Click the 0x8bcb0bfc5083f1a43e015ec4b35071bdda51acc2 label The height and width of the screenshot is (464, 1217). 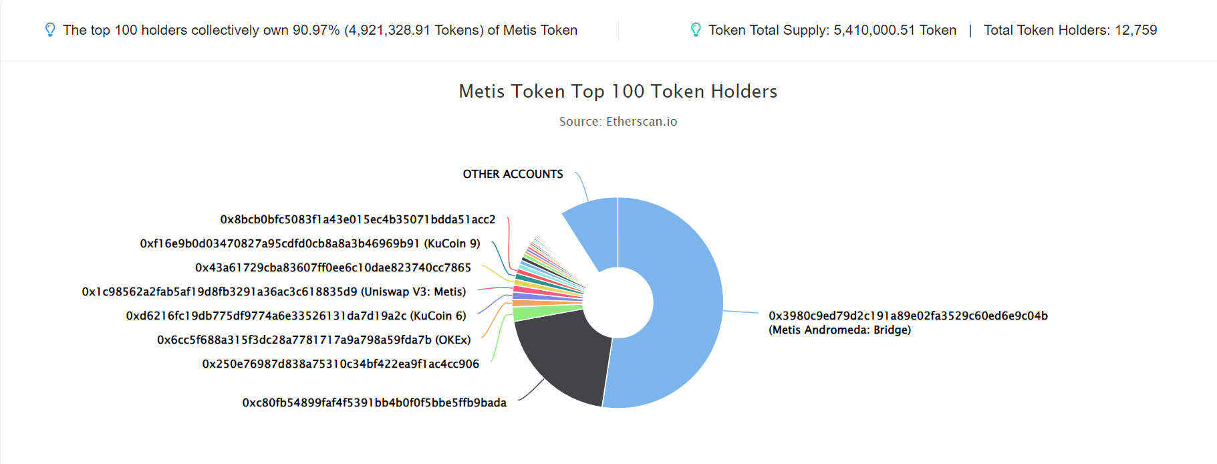358,219
